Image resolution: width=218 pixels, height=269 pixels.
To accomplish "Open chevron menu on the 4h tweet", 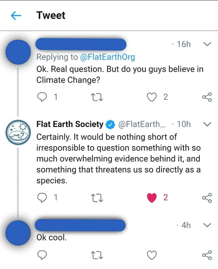I will point(207,225).
